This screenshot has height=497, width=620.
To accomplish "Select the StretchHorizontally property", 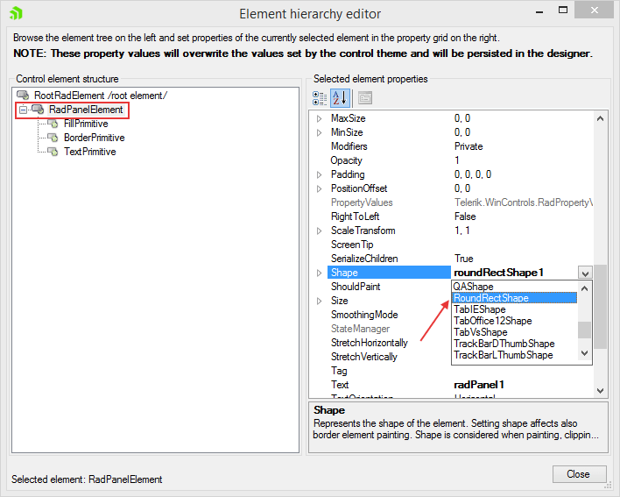I will point(370,343).
